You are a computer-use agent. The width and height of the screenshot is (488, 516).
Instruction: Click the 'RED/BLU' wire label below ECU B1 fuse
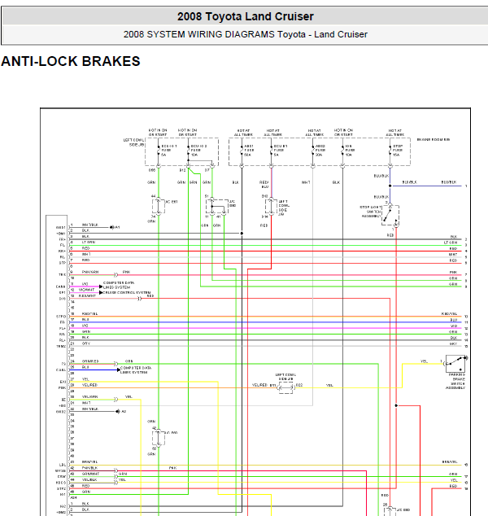[264, 184]
